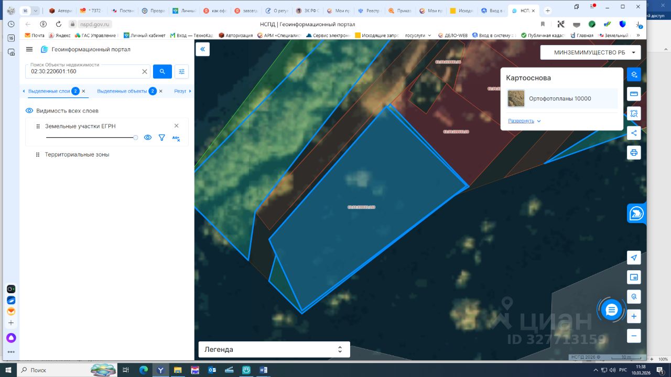
Task: Toggle labels for Земельные участки ЕГРН layer
Action: coord(176,138)
